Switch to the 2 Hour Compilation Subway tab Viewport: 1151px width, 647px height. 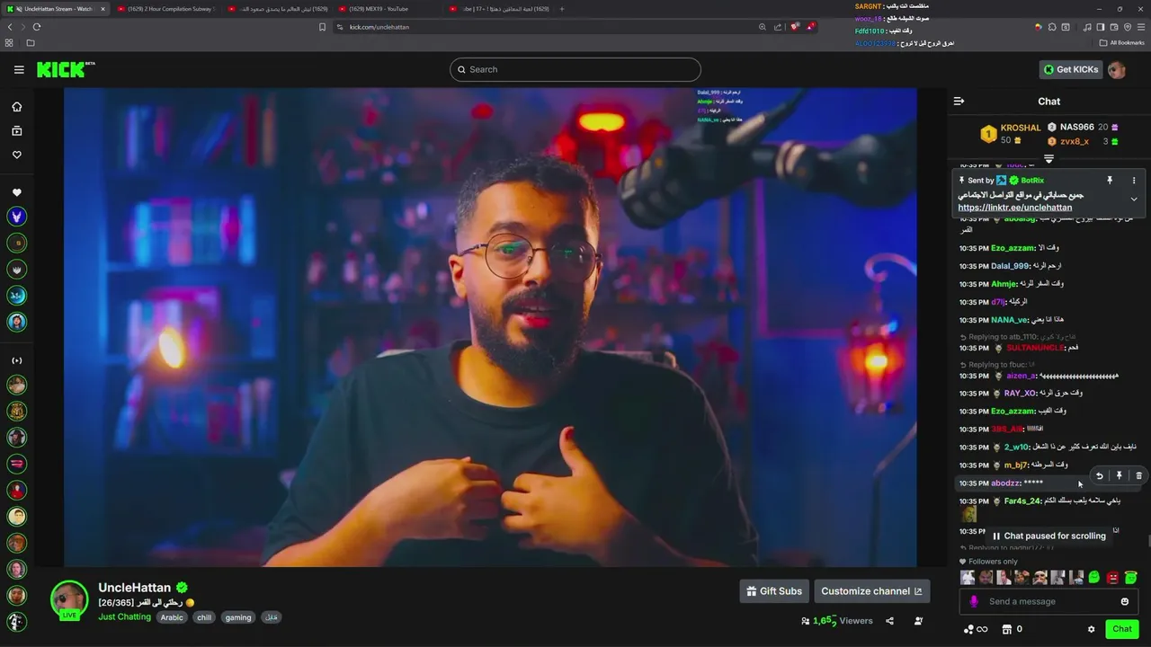(166, 9)
